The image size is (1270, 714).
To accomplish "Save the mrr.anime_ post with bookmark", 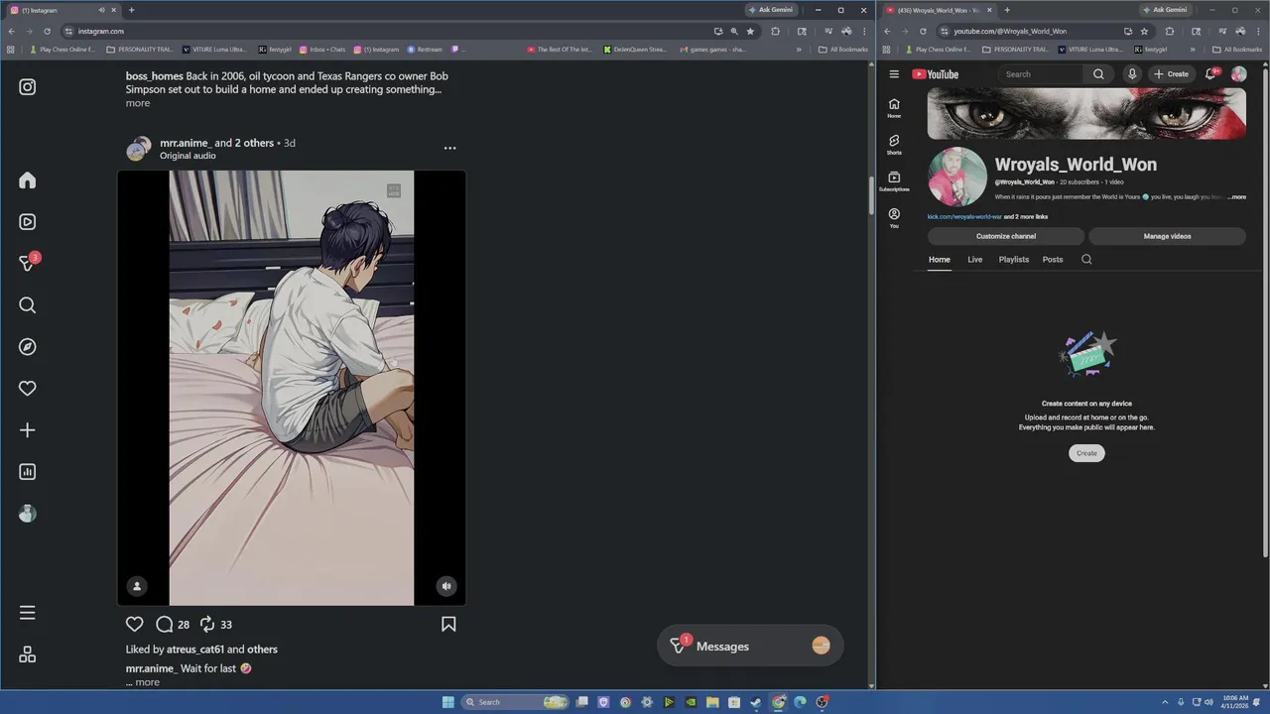I will [x=448, y=624].
